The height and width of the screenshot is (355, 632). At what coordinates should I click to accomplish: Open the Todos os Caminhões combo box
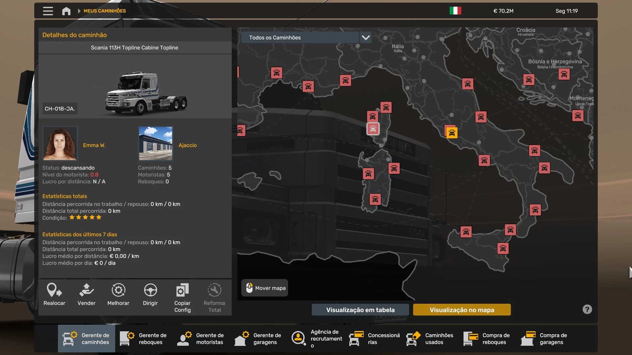pos(300,37)
